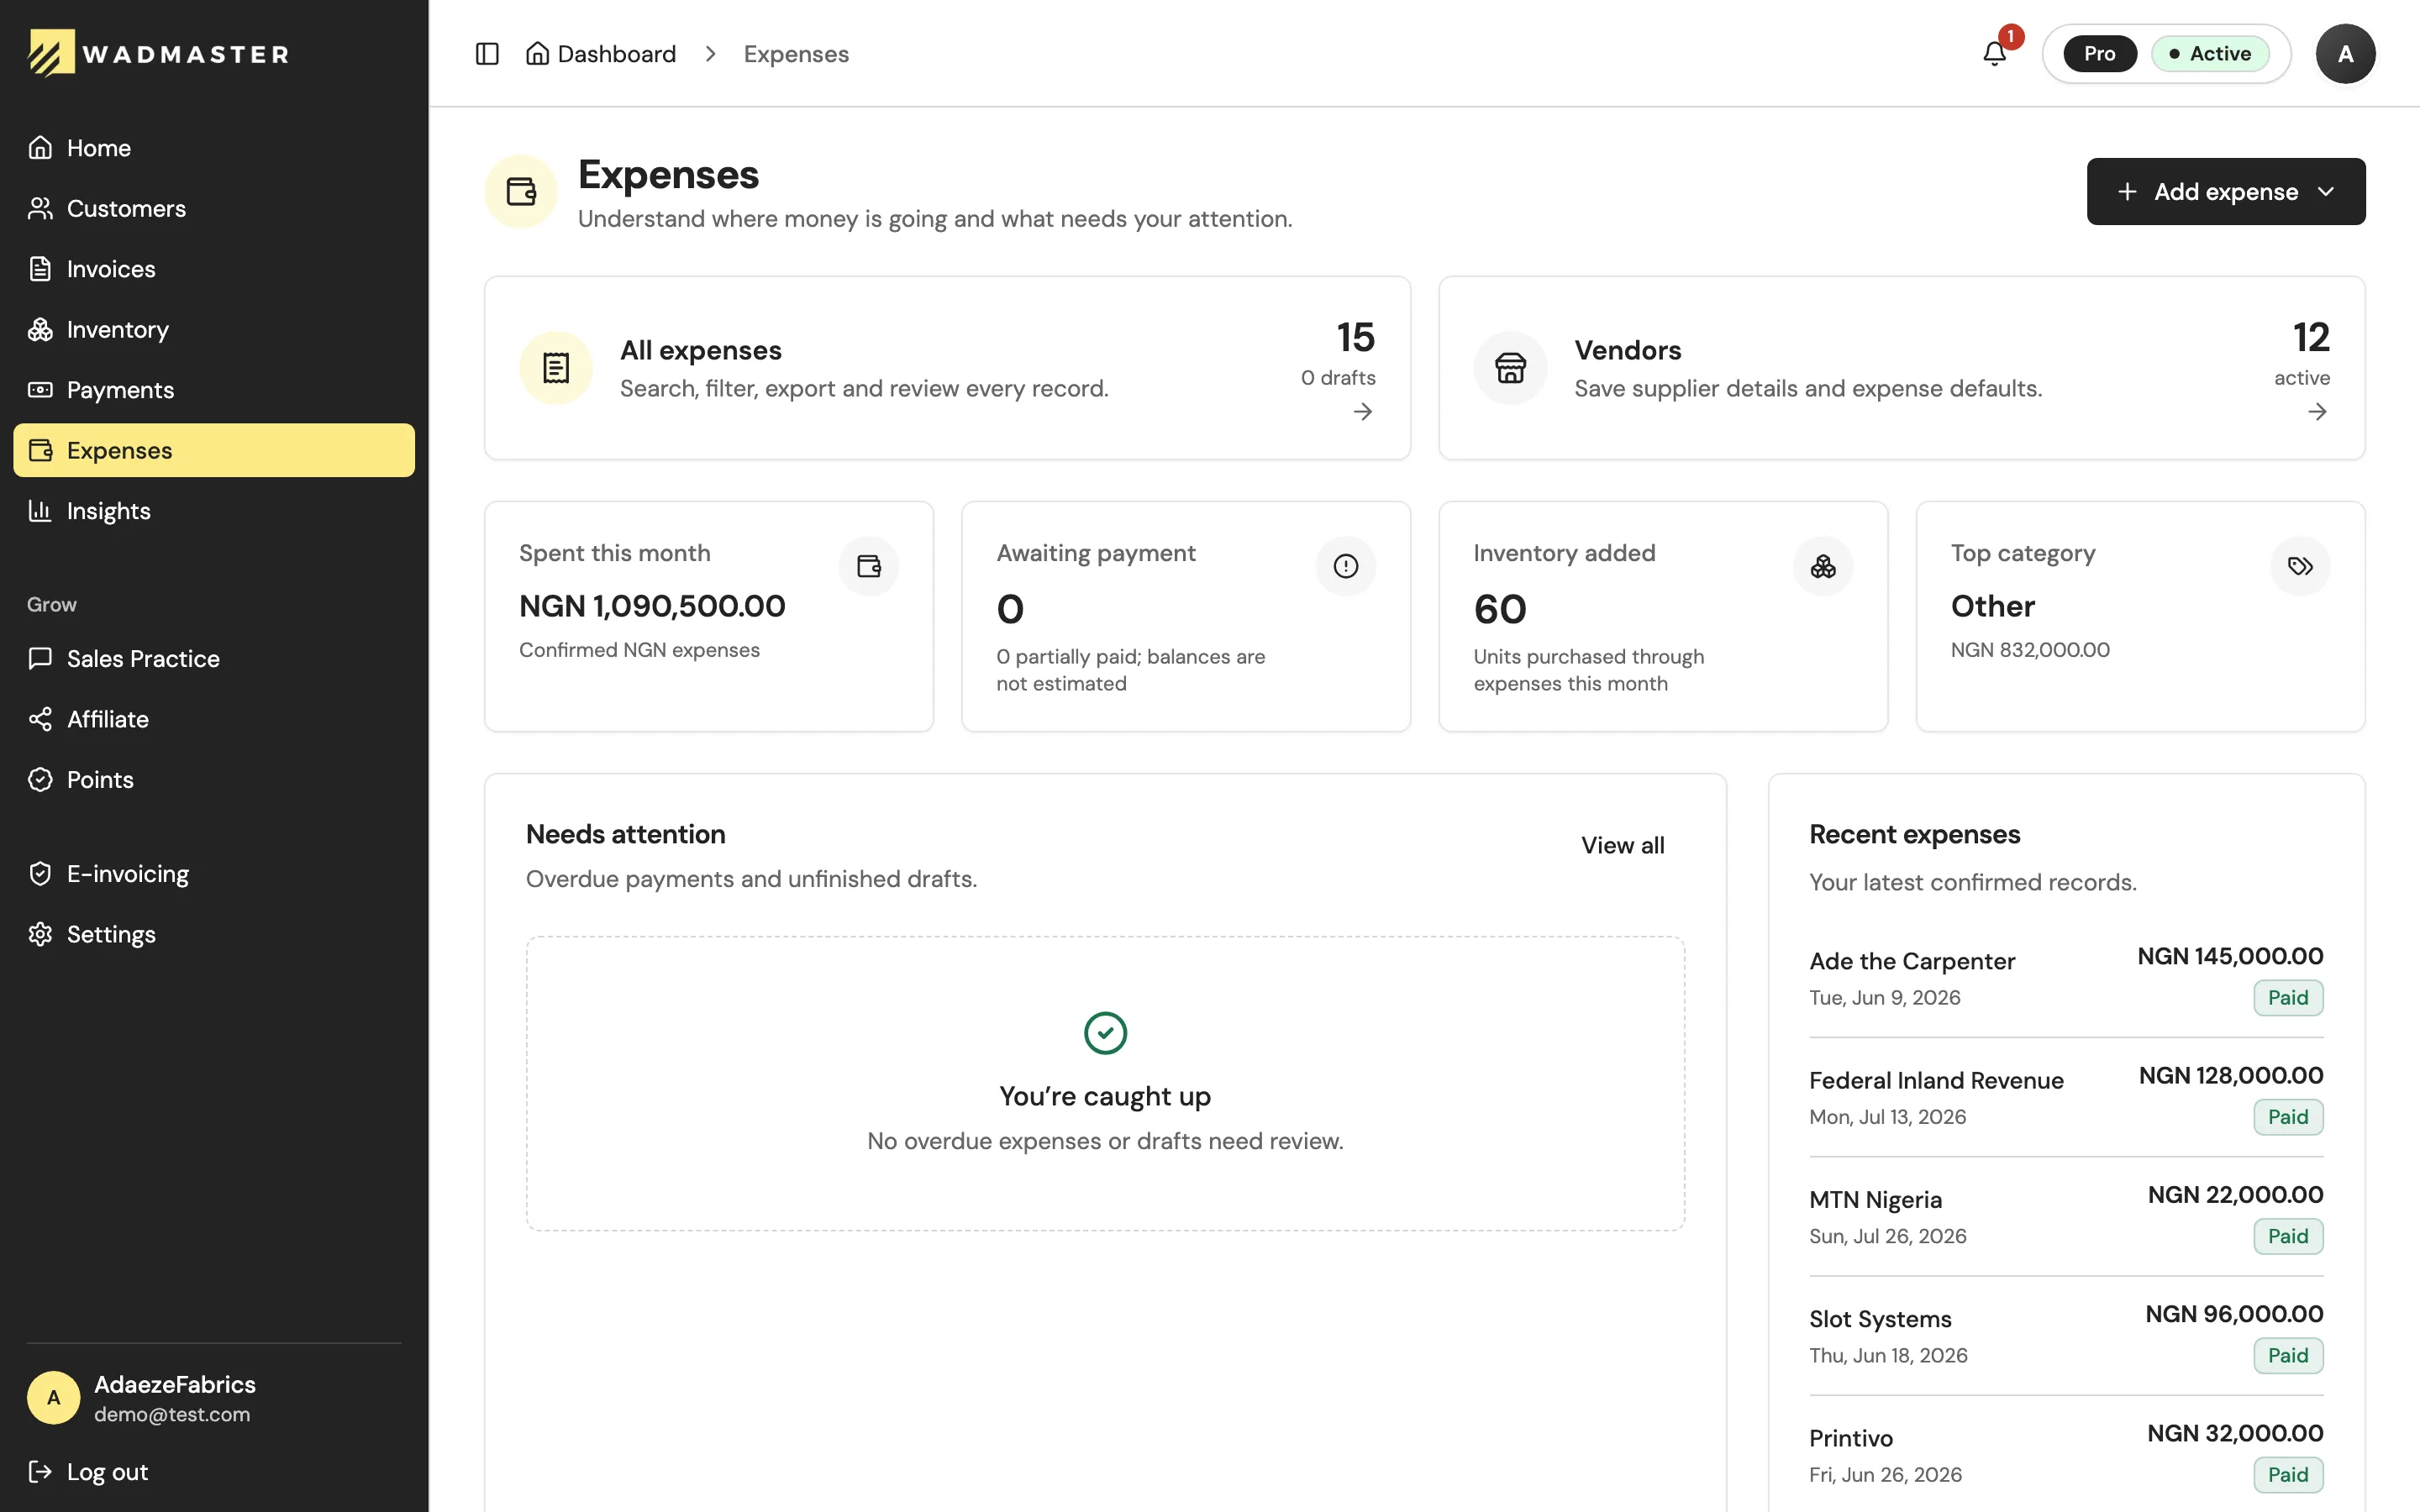This screenshot has width=2420, height=1512.
Task: Click the E-invoicing shield icon
Action: point(40,874)
